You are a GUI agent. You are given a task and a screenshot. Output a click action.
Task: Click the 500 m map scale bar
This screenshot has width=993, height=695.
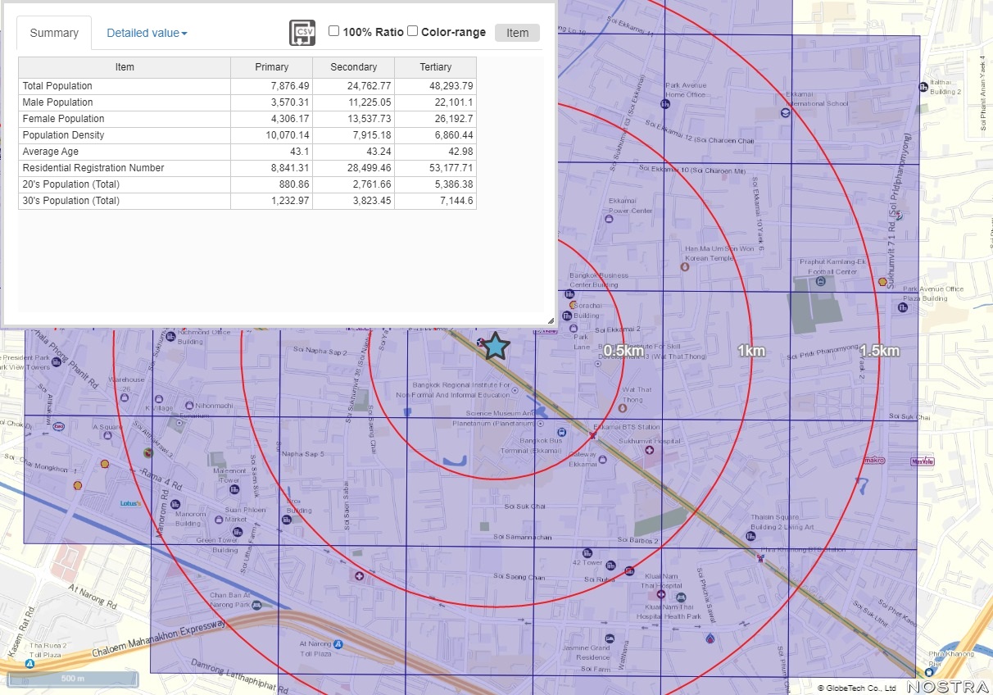(x=74, y=679)
